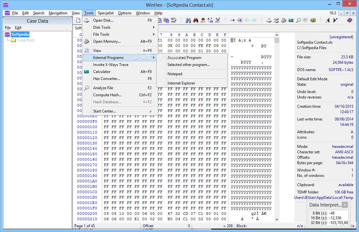Expand the Disk Tools submenu
Screen dimensions: 359x232
pos(120,27)
